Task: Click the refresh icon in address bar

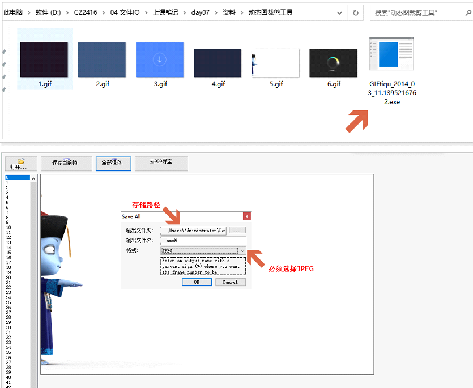Action: pyautogui.click(x=356, y=12)
